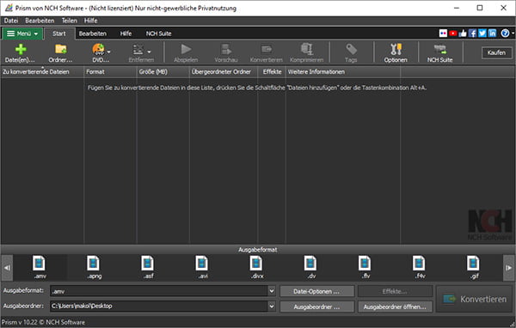Sort by Format column header
The height and width of the screenshot is (328, 516).
[110, 72]
